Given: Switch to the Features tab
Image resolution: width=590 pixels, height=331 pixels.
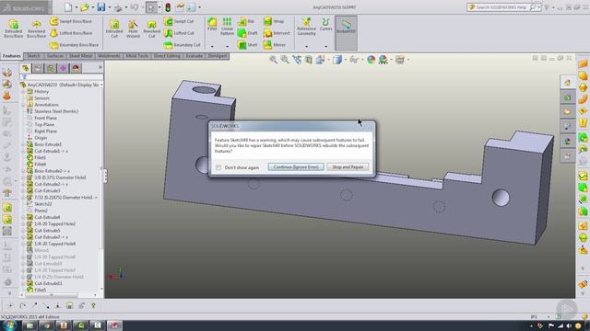Looking at the screenshot, I should [12, 56].
